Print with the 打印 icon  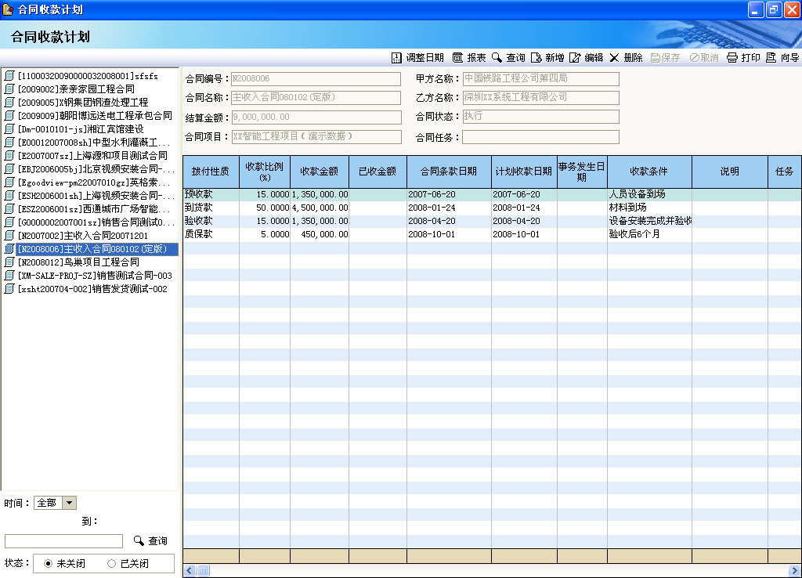coord(732,58)
